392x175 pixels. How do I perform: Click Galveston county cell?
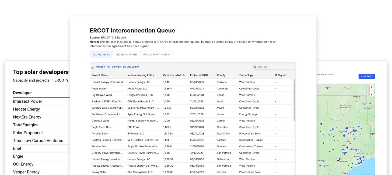[223, 159]
